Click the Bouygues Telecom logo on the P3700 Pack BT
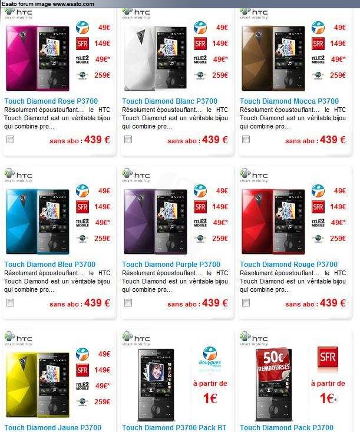 pyautogui.click(x=210, y=360)
